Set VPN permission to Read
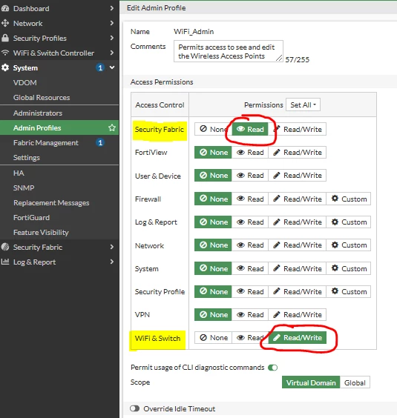The width and height of the screenshot is (397, 418). (250, 314)
